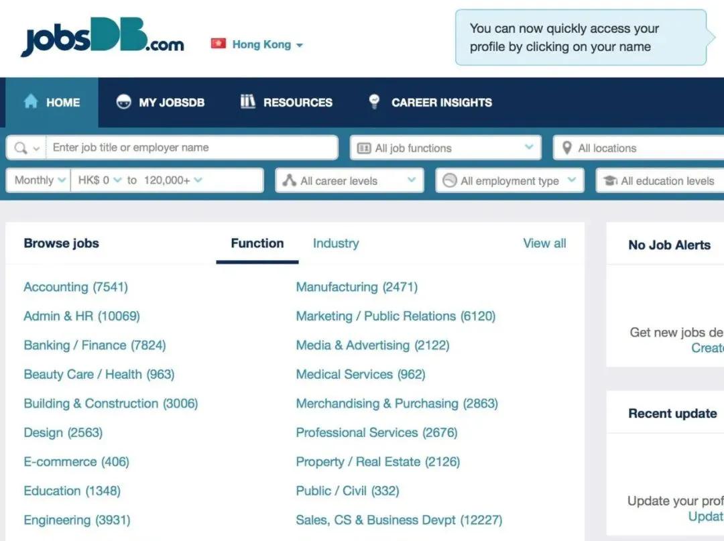Open Admin & HR (10069) jobs
The height and width of the screenshot is (541, 724).
coord(82,316)
